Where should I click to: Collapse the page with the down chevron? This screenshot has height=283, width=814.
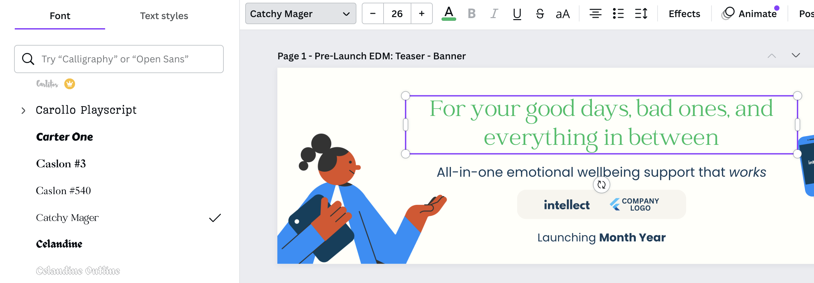(x=796, y=55)
